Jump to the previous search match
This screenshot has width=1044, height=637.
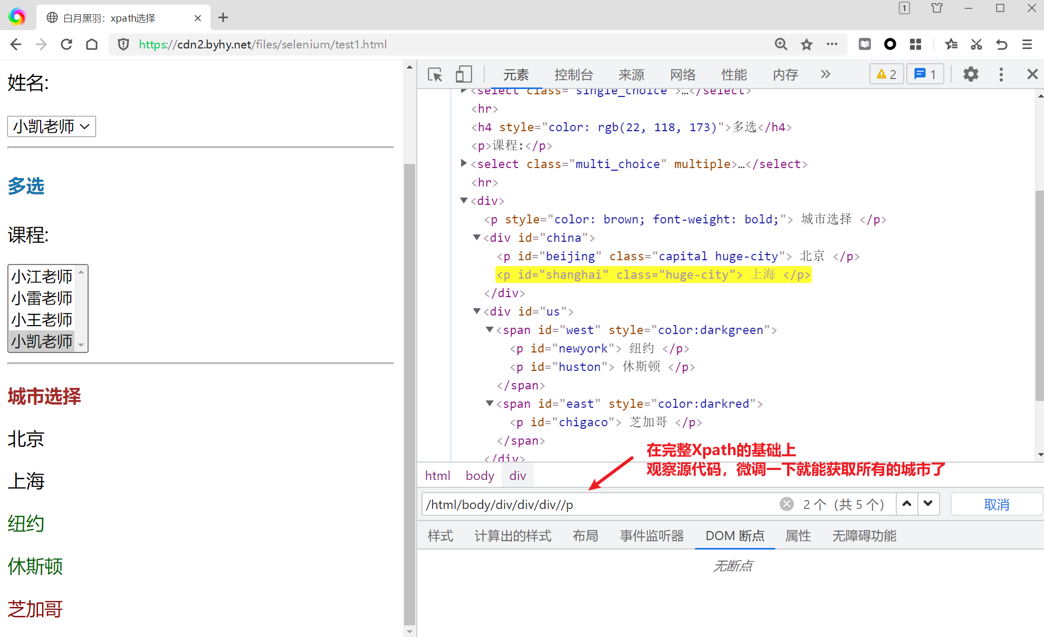point(907,504)
